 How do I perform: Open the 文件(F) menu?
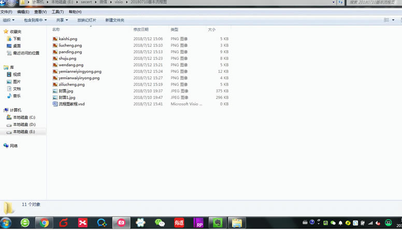point(6,12)
